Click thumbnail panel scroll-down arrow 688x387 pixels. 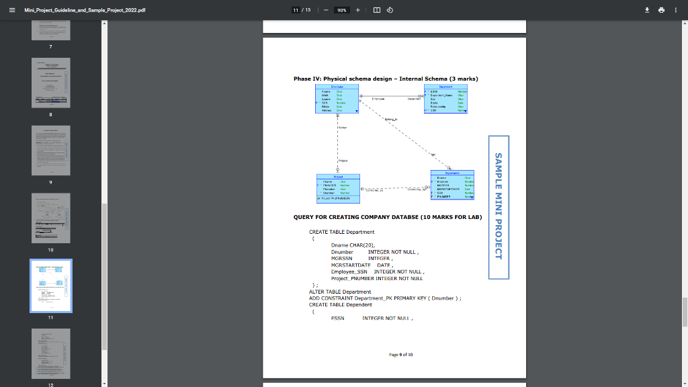coord(104,384)
